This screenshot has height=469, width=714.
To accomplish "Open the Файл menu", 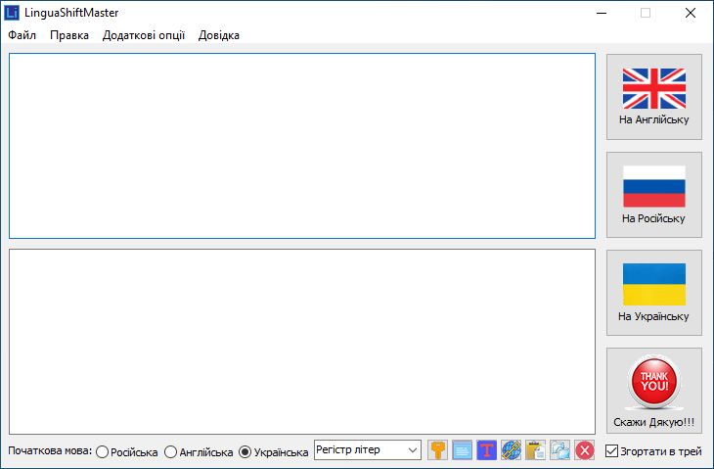I will pyautogui.click(x=22, y=35).
